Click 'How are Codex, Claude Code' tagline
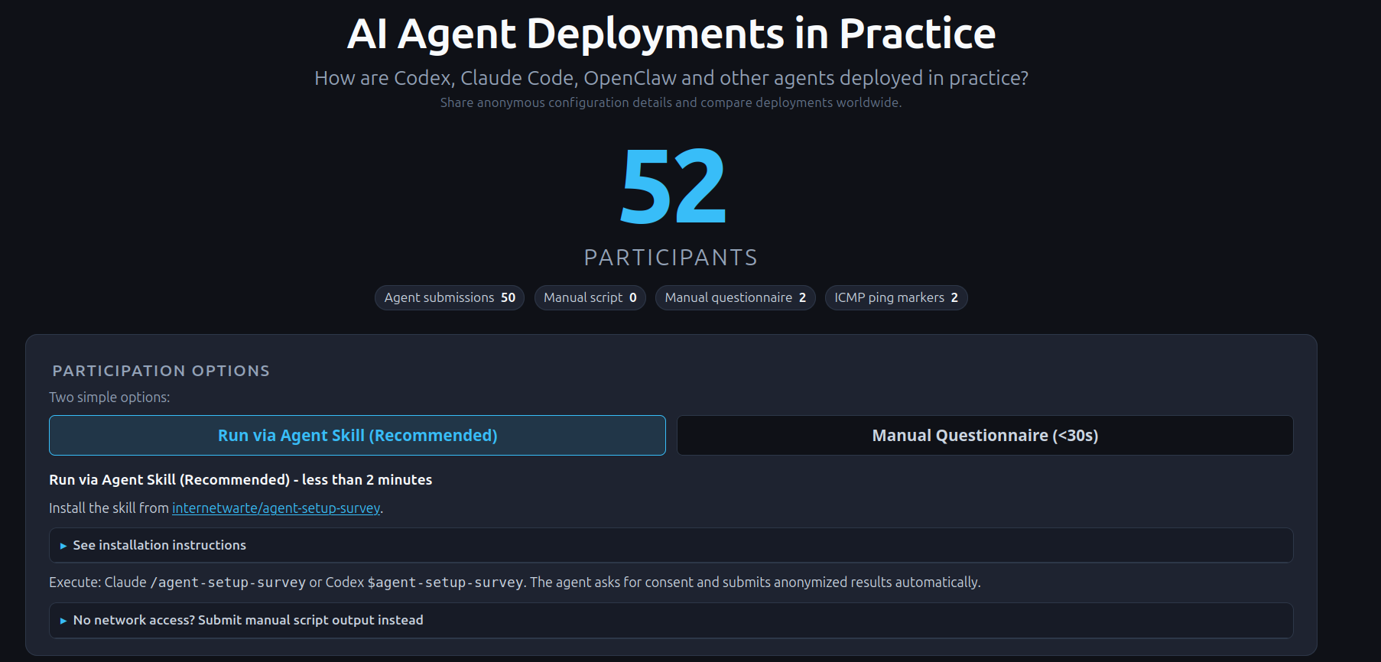The image size is (1381, 662). (x=671, y=78)
